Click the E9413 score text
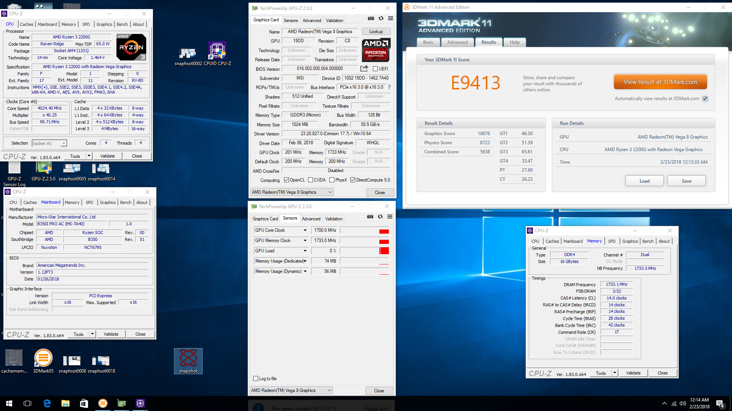The height and width of the screenshot is (411, 732). [475, 83]
